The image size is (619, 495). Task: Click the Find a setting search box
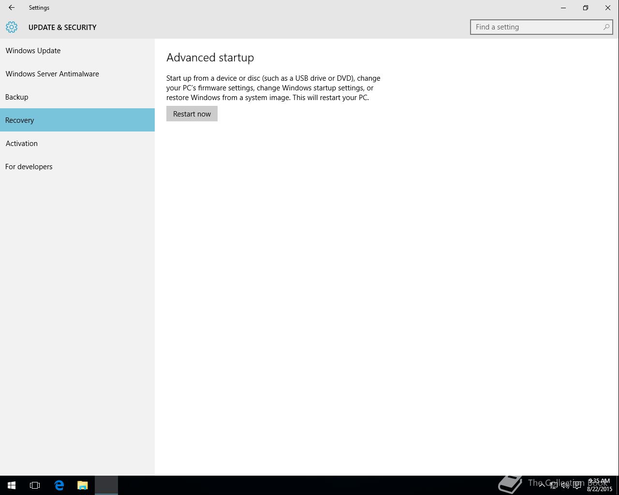coord(542,27)
